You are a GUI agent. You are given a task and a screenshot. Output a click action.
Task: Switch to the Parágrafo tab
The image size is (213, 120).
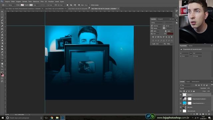pyautogui.click(x=160, y=19)
